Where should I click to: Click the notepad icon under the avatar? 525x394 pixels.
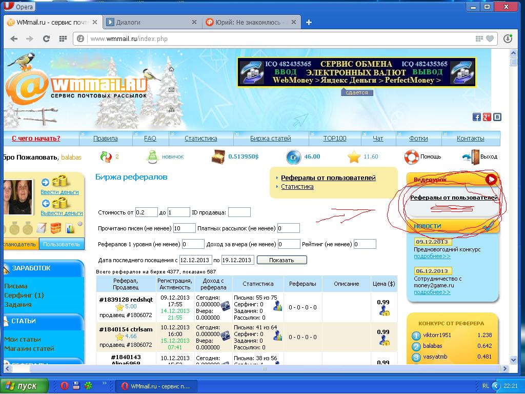coord(41,228)
